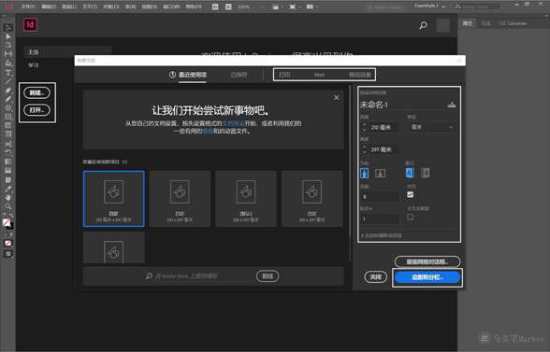Screen dimensions: 550x352
Task: Select the Eyedropper tool
Action: (x=8, y=189)
